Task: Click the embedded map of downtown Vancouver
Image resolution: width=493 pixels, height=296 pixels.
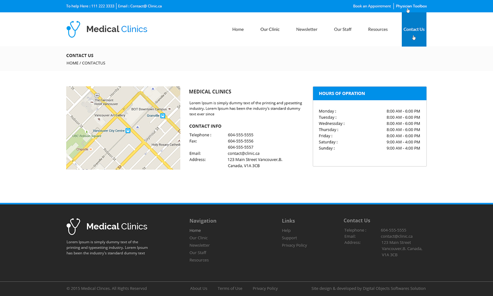Action: tap(123, 127)
